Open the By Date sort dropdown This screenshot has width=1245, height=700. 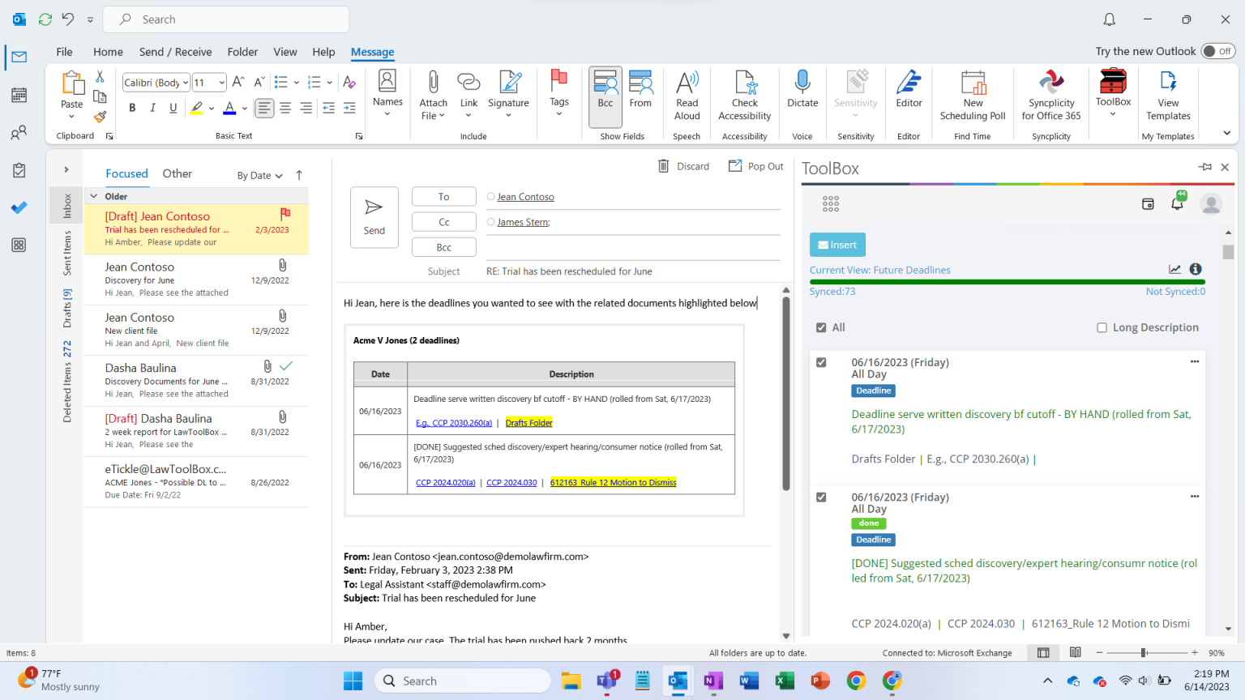259,175
